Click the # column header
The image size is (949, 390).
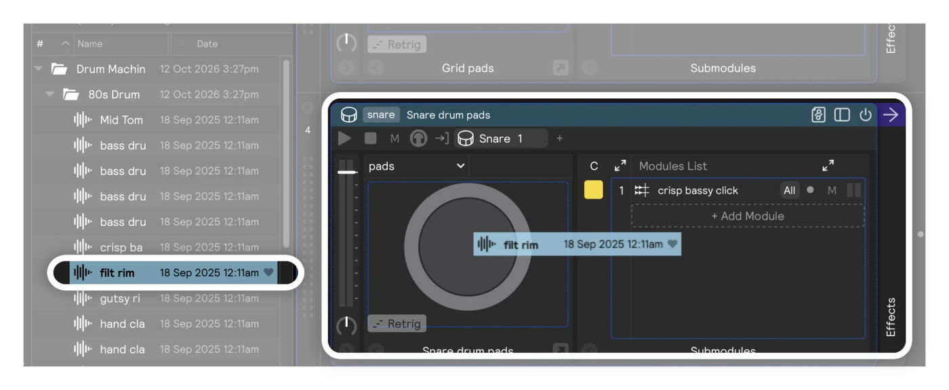[40, 43]
